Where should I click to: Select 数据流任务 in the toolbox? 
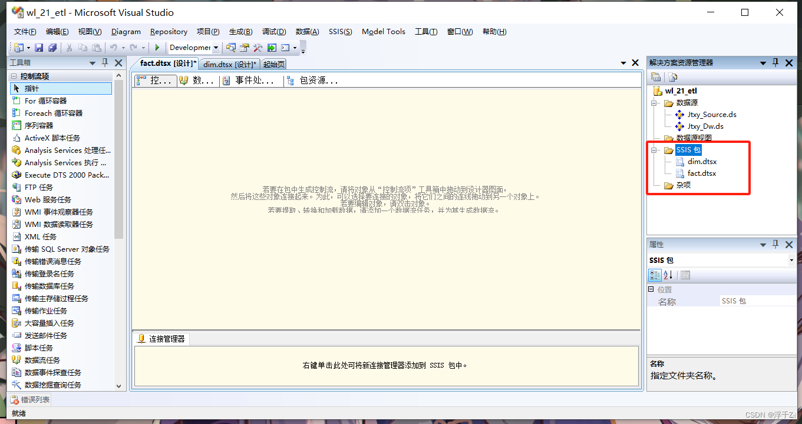tap(61, 360)
